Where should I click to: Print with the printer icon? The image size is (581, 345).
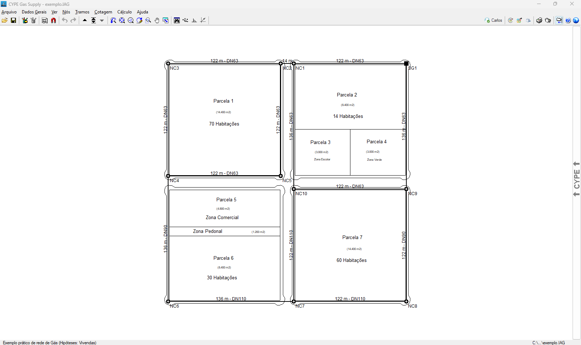pyautogui.click(x=539, y=20)
